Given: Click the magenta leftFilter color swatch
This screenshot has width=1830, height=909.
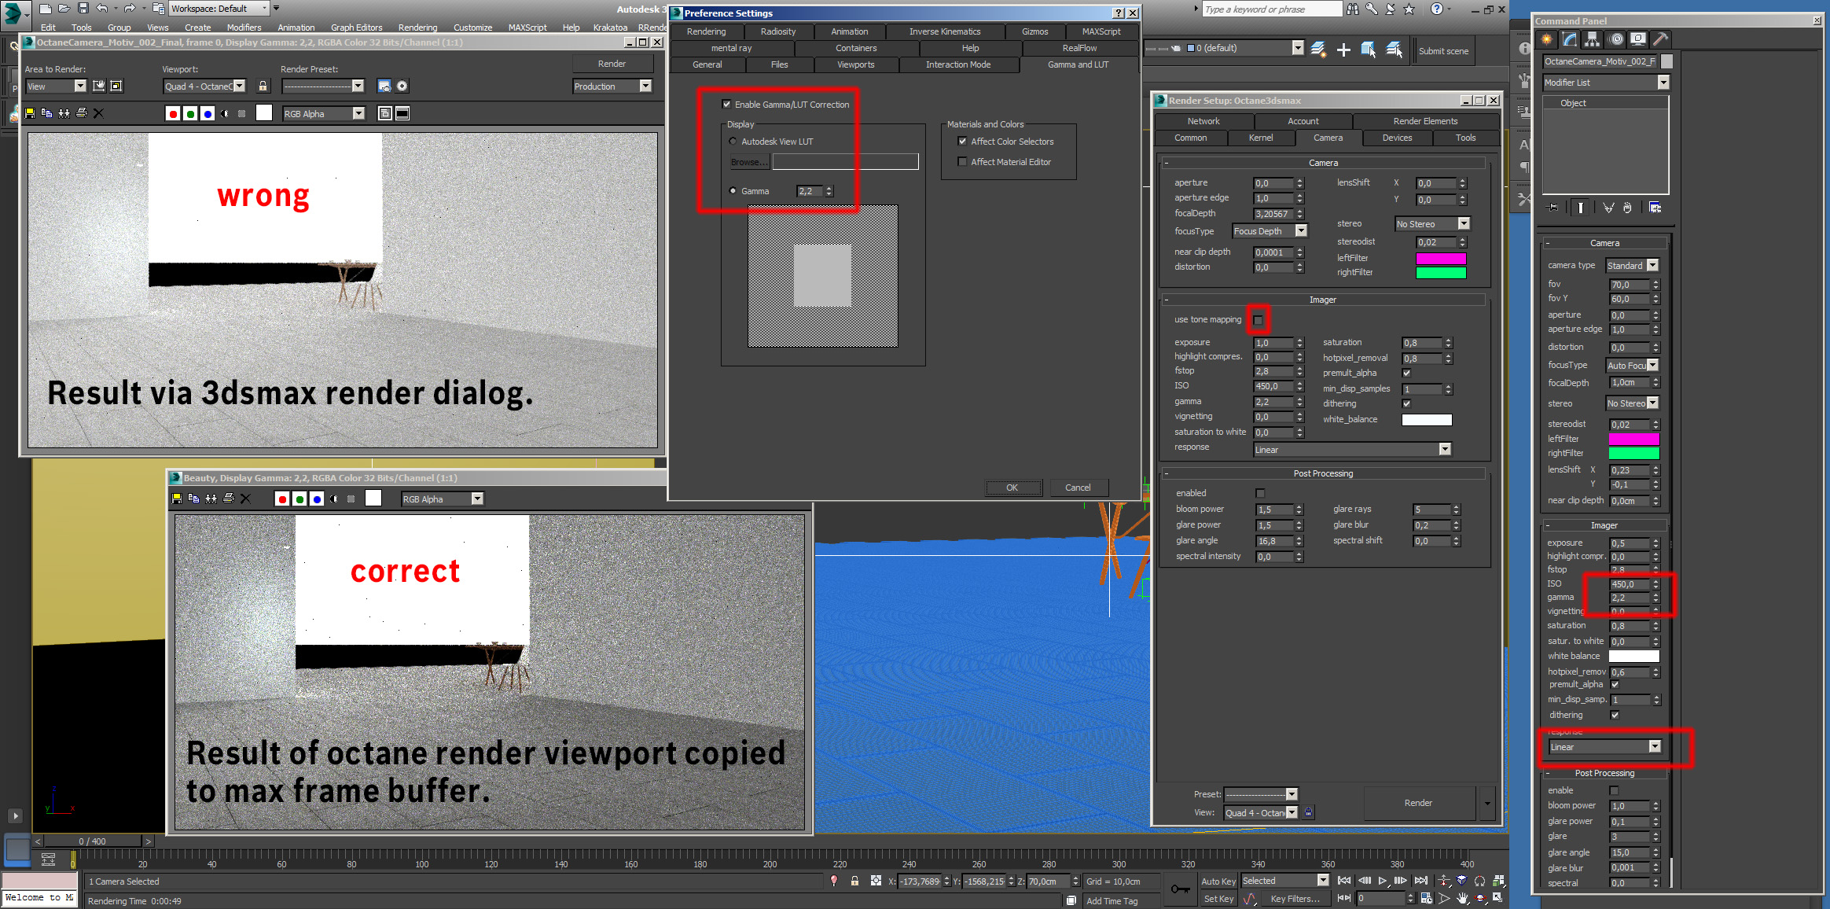Looking at the screenshot, I should click(1440, 258).
